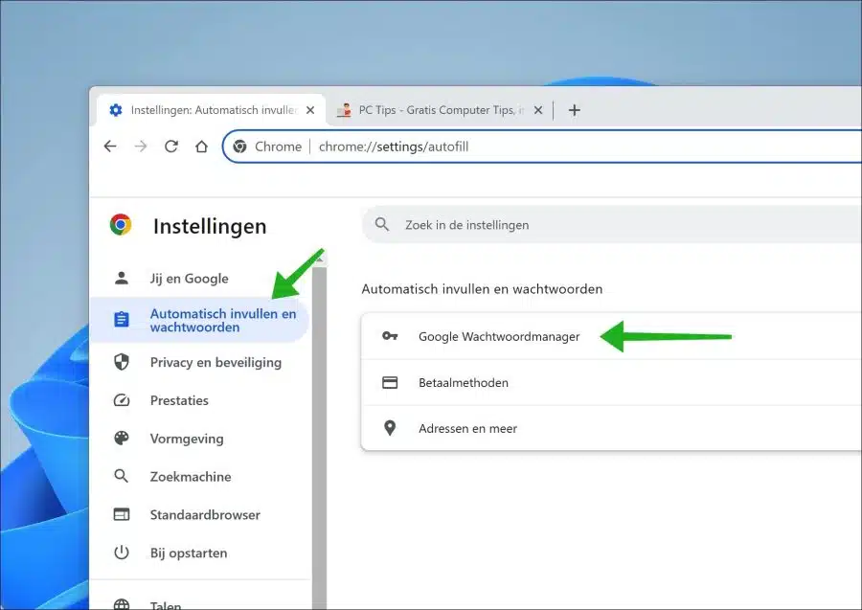This screenshot has width=862, height=610.
Task: Switch to the PC Tips tab
Action: [x=439, y=110]
